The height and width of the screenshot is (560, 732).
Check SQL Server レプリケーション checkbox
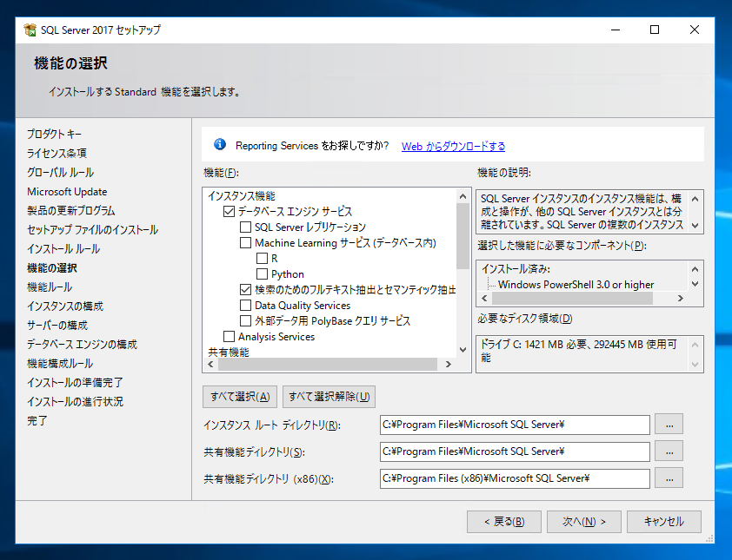coord(245,227)
